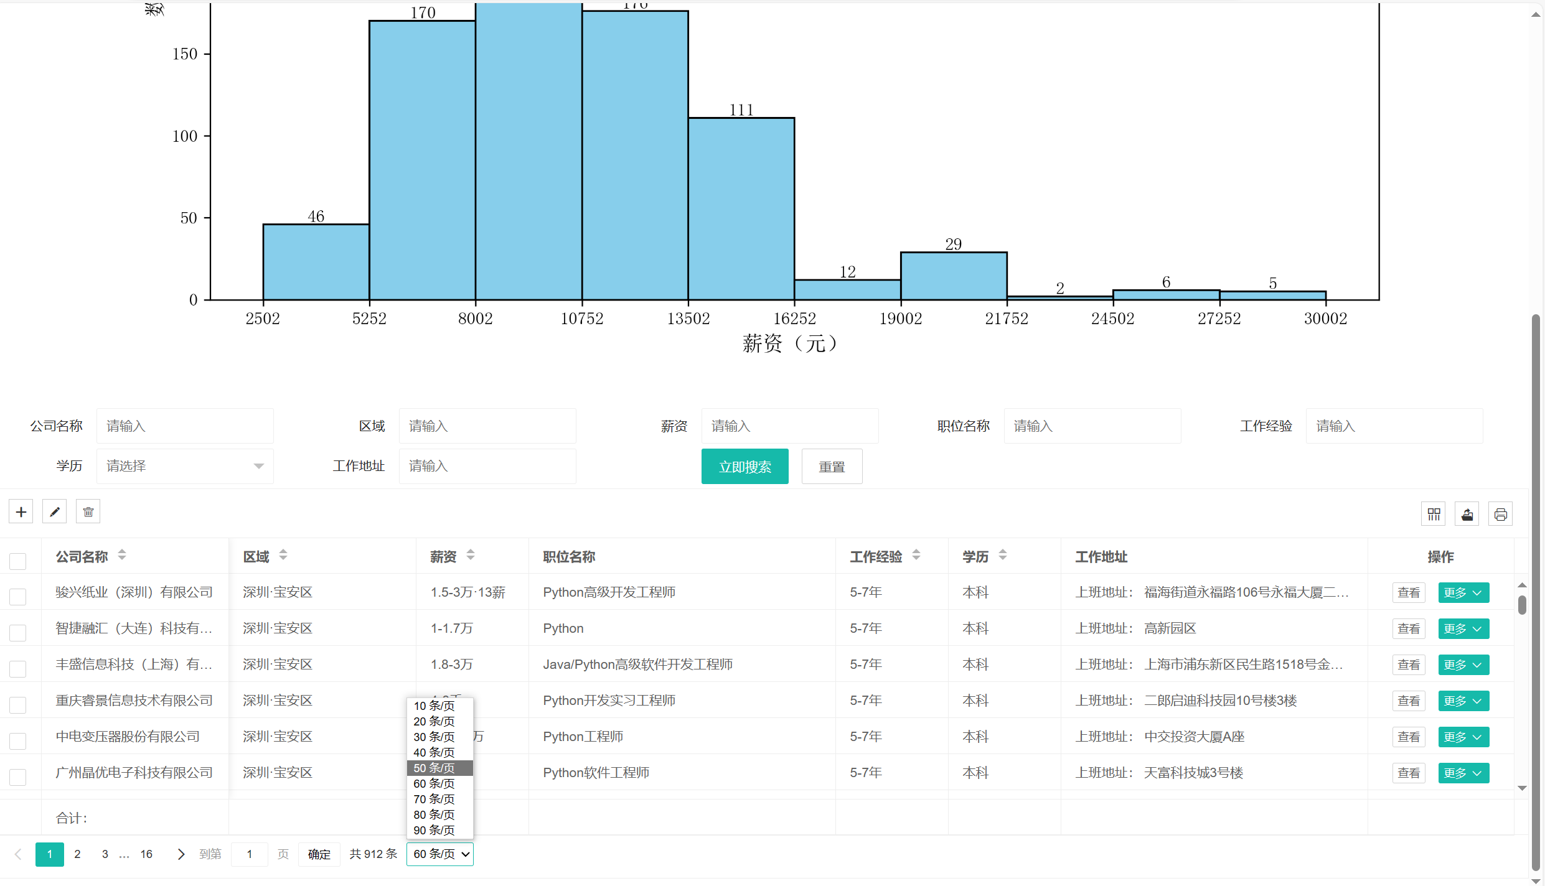Click the add new record plus icon
The height and width of the screenshot is (886, 1545).
click(21, 512)
